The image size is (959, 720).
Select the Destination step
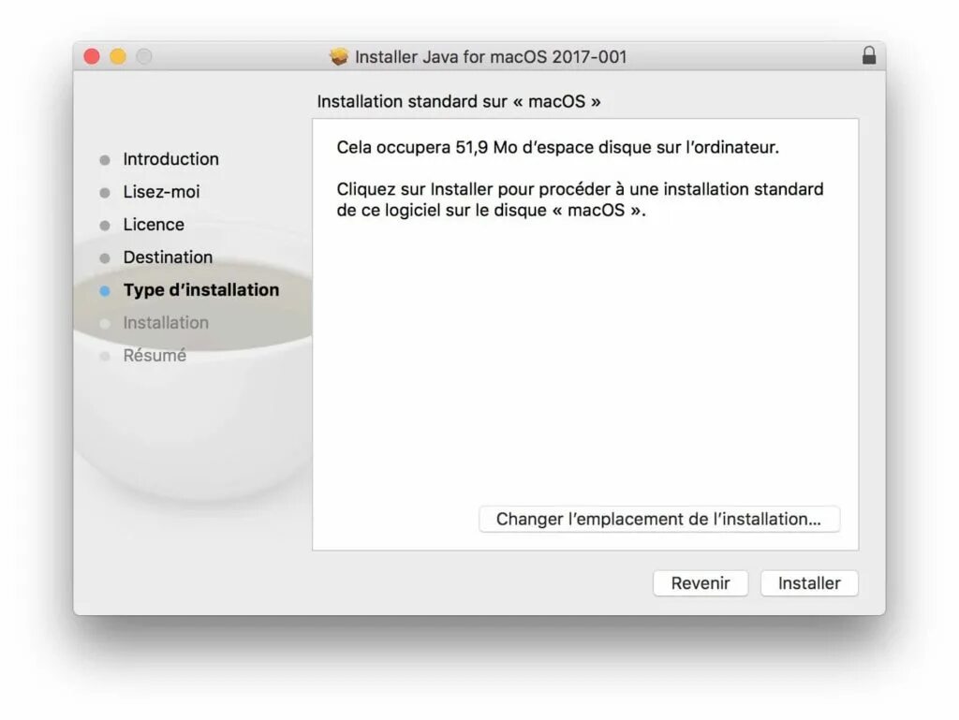click(x=168, y=257)
